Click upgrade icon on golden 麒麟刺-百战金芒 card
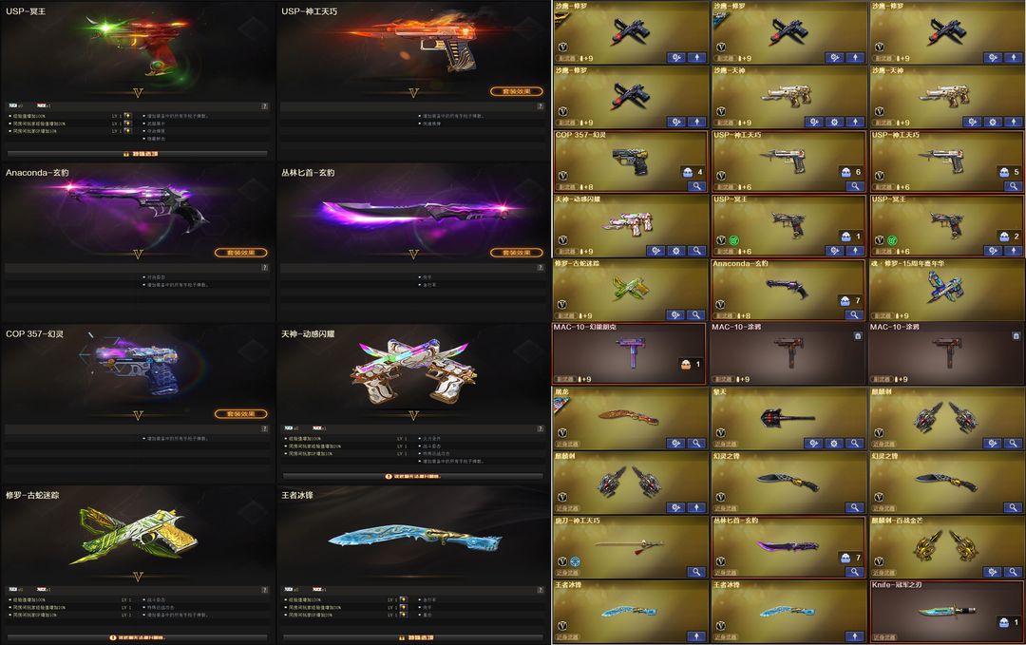 pos(992,572)
